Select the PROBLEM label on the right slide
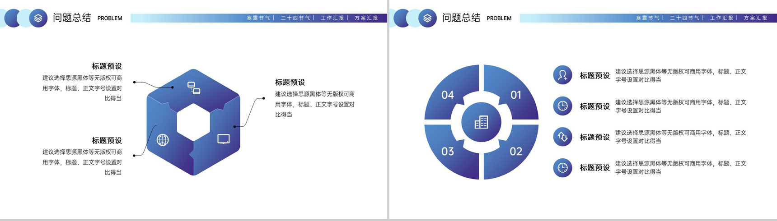The image size is (777, 221). pyautogui.click(x=499, y=18)
